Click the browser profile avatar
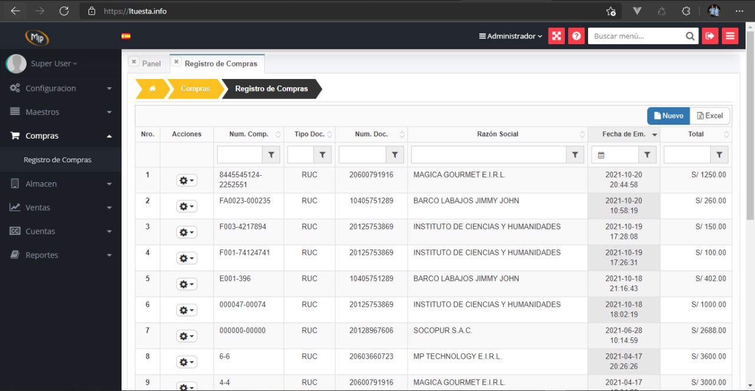 tap(714, 11)
